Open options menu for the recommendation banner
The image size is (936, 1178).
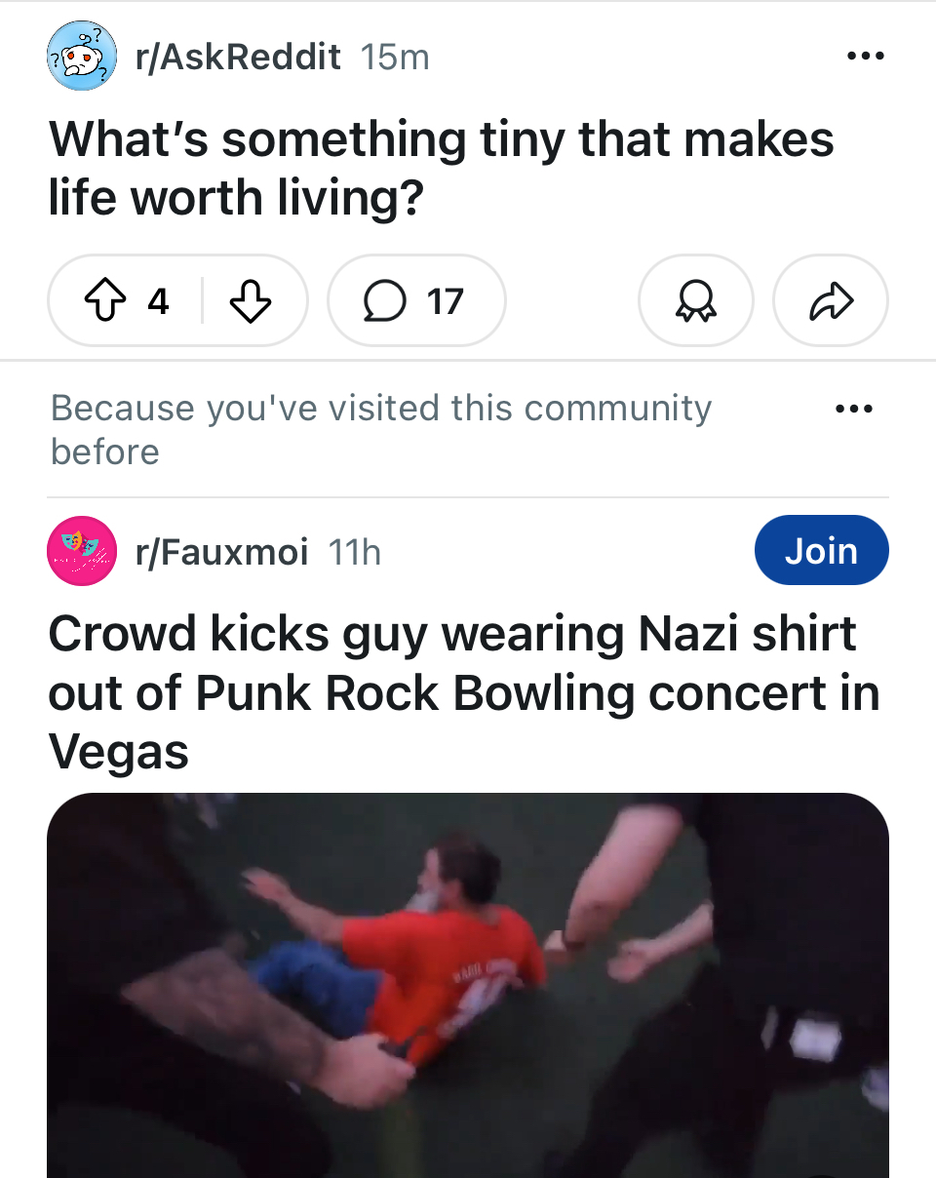[854, 409]
